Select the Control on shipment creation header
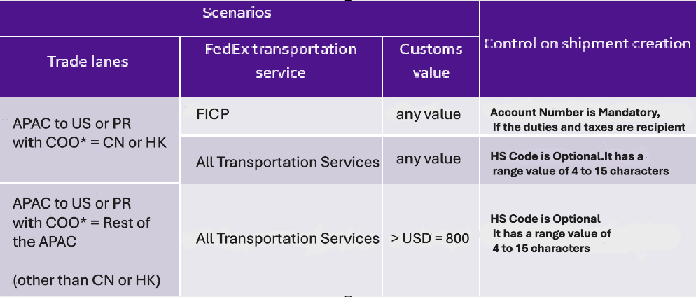 coord(587,43)
